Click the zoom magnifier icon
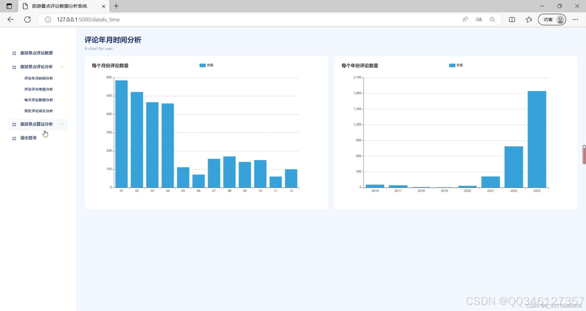This screenshot has height=311, width=586. [492, 20]
